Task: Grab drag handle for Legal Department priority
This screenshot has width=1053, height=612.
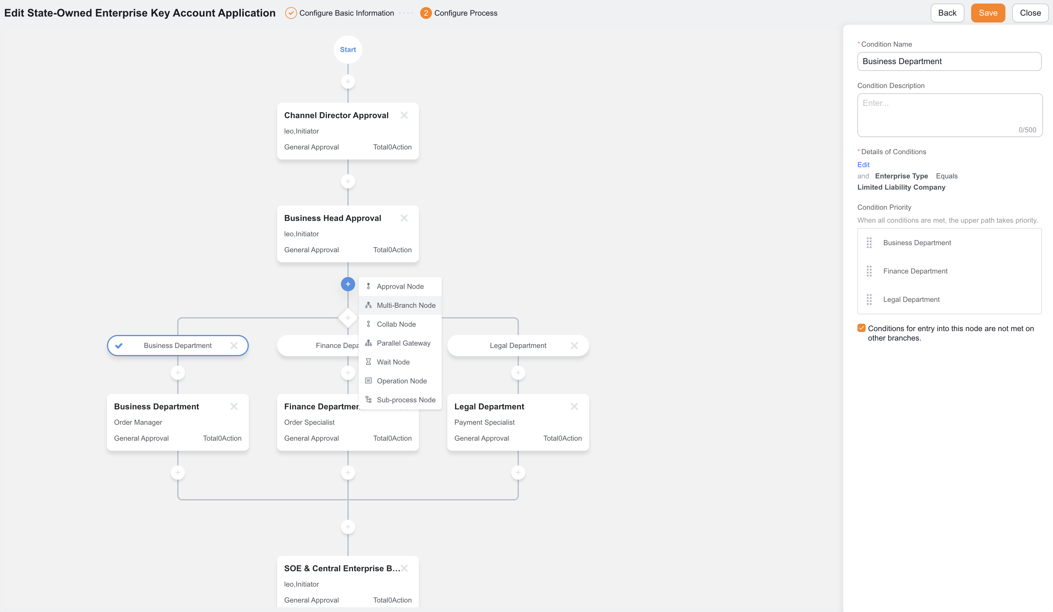Action: 869,300
